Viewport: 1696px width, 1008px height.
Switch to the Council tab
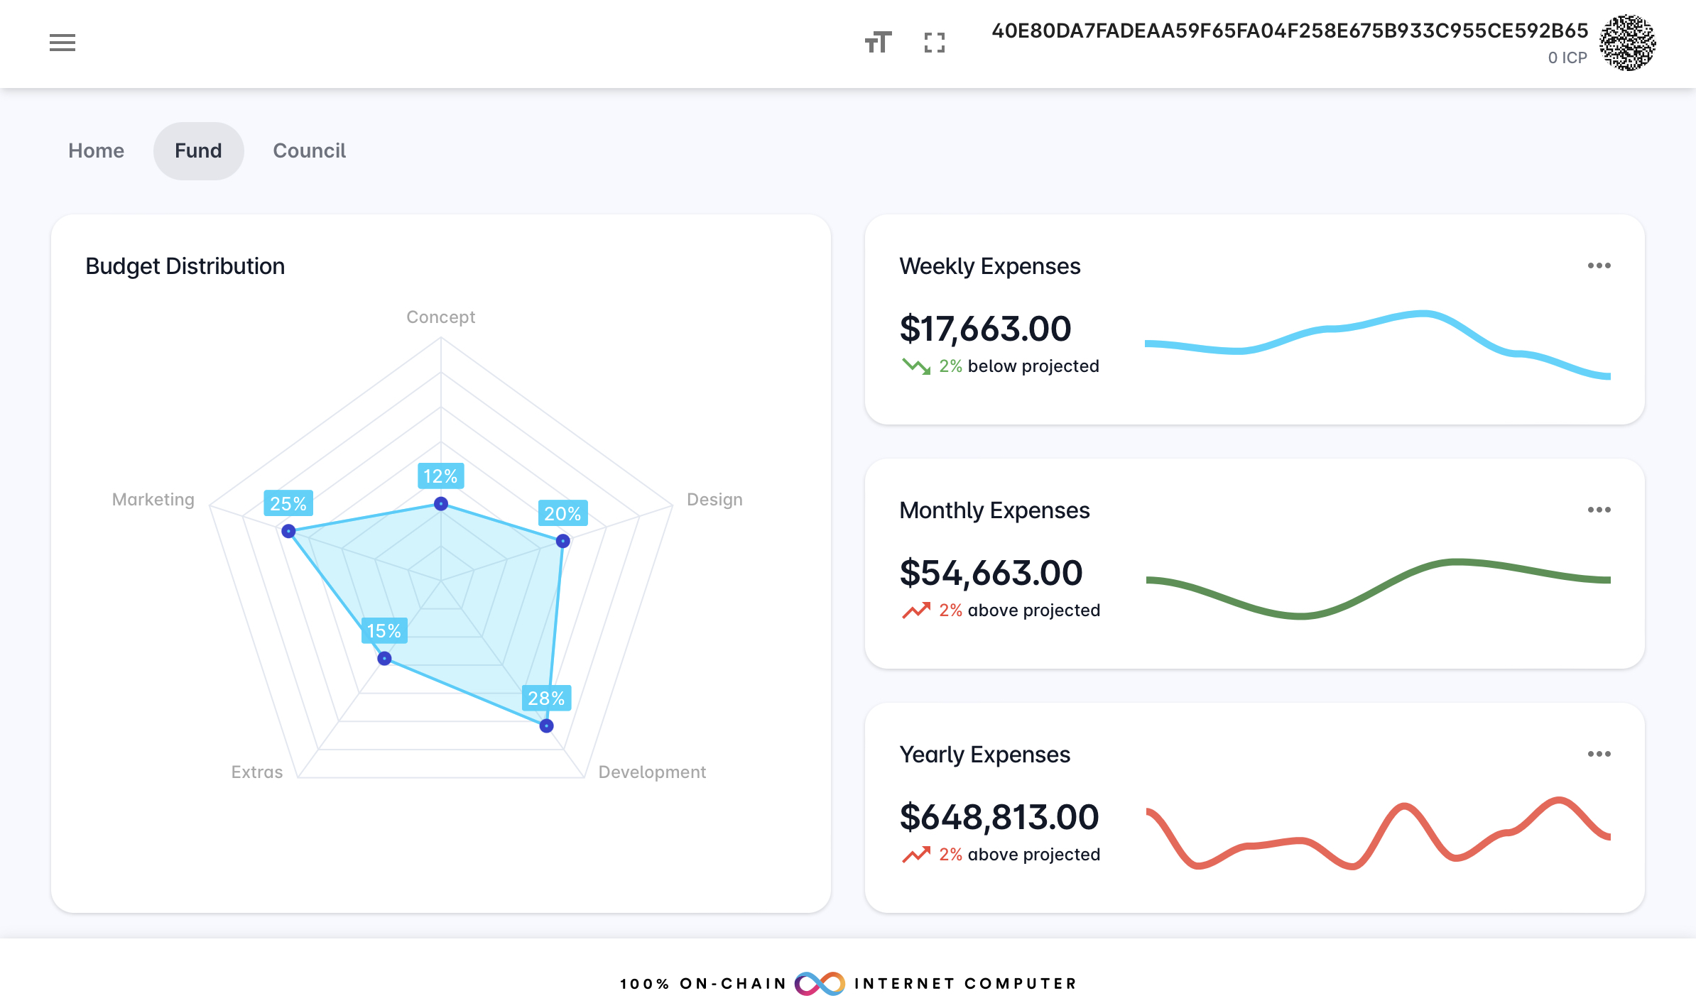point(309,150)
